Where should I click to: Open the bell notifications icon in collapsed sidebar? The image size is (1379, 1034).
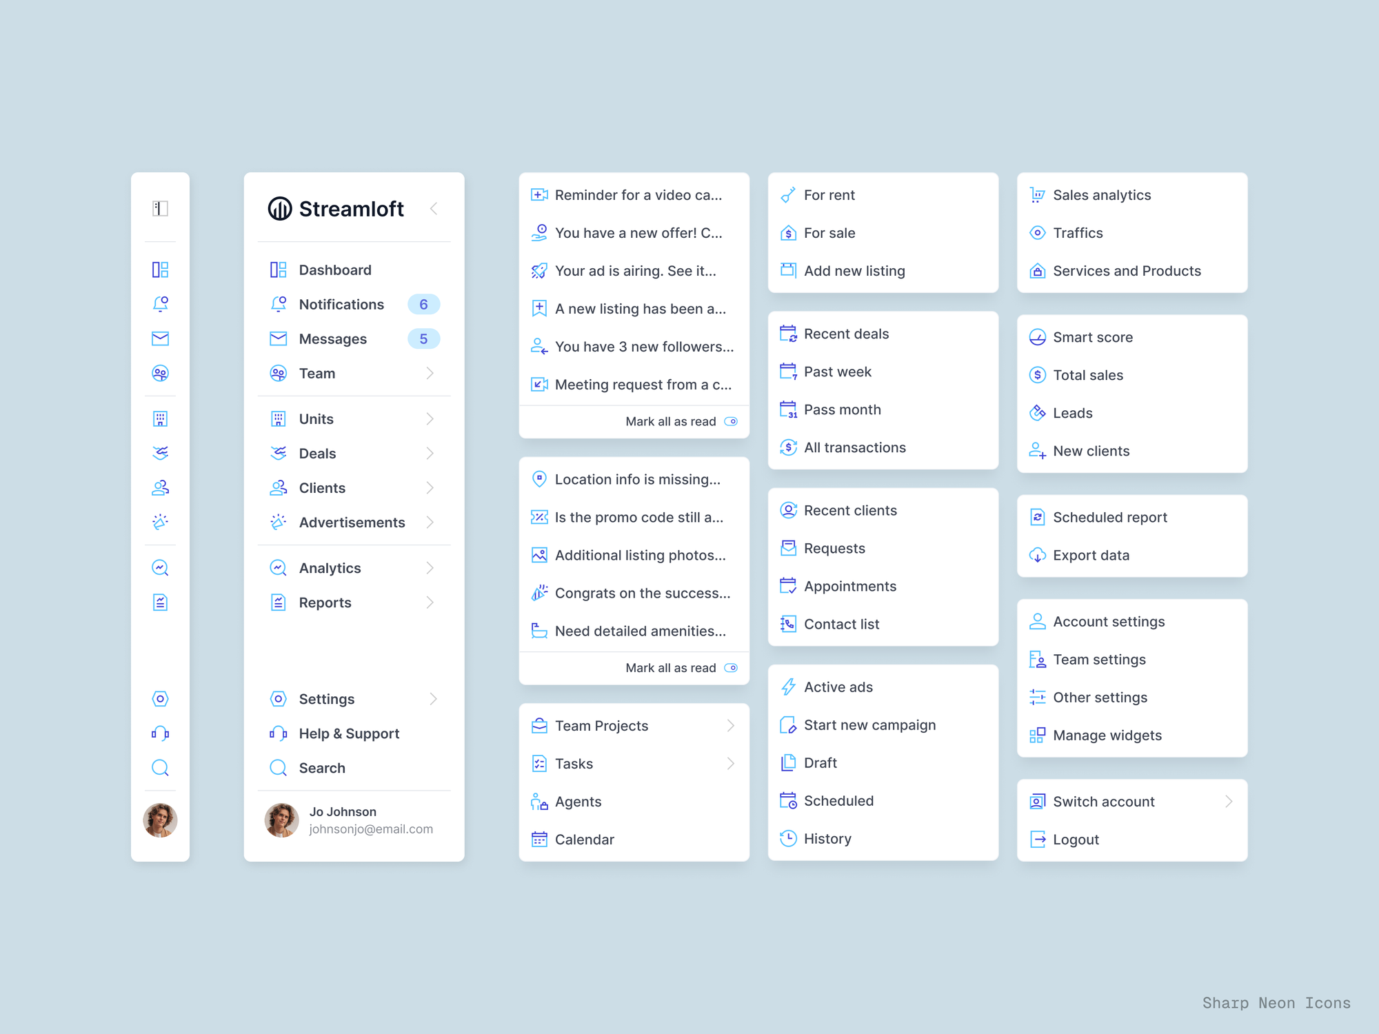[x=160, y=304]
